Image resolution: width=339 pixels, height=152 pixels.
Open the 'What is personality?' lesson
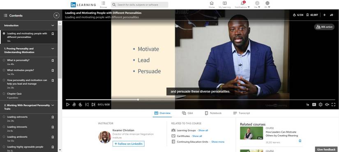18,60
